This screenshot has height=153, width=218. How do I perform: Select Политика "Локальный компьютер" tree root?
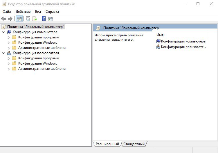36,27
